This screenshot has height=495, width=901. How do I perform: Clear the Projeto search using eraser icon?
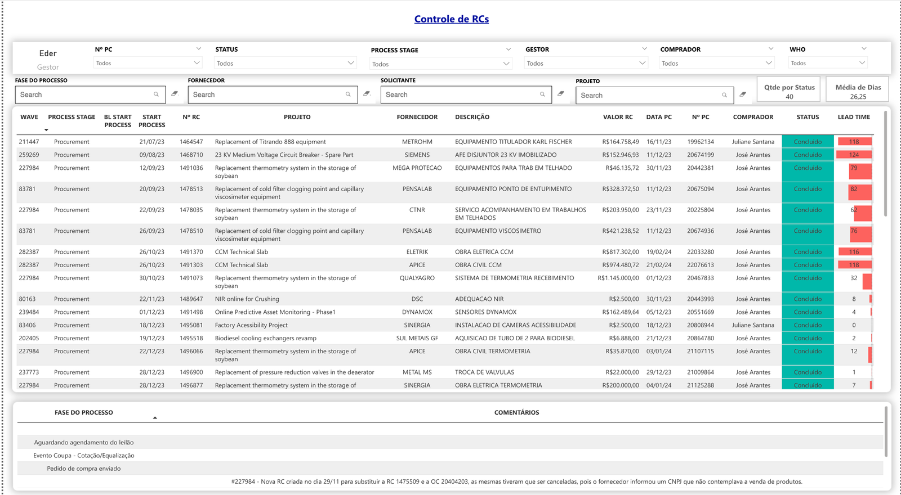pyautogui.click(x=743, y=94)
